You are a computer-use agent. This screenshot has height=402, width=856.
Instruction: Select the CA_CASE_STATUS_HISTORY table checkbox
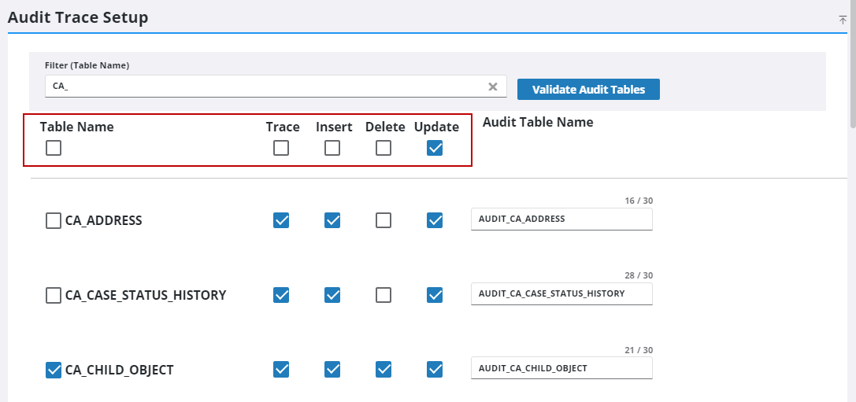point(54,296)
